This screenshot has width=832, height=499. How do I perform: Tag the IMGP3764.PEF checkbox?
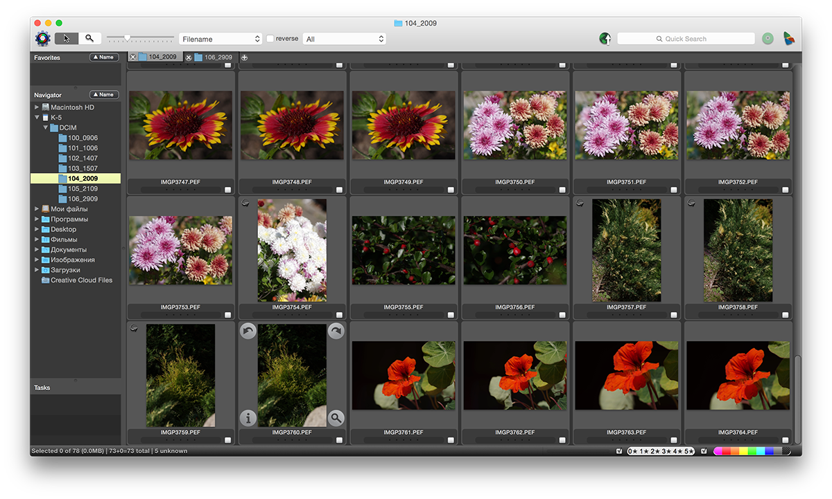tap(786, 439)
